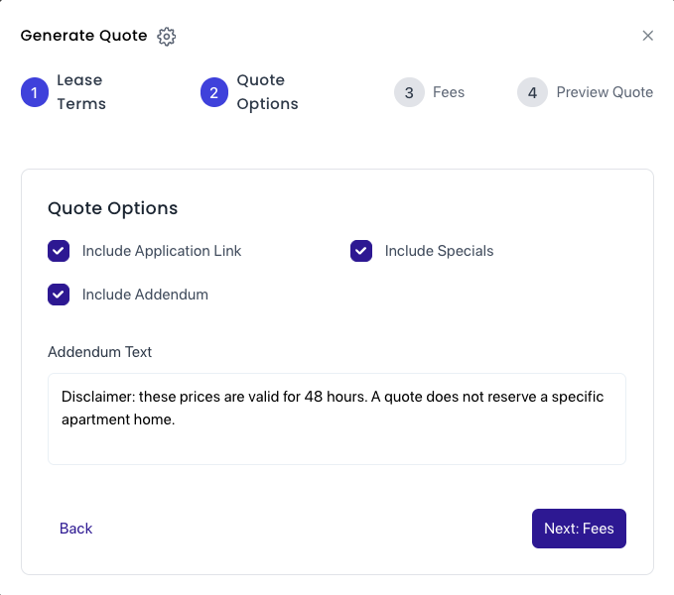
Task: Click step 3 circle icon
Action: click(408, 92)
